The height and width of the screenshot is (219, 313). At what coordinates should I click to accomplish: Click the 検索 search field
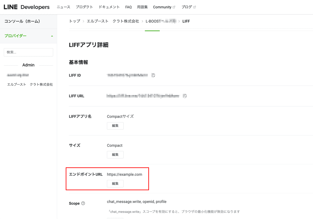click(x=28, y=52)
